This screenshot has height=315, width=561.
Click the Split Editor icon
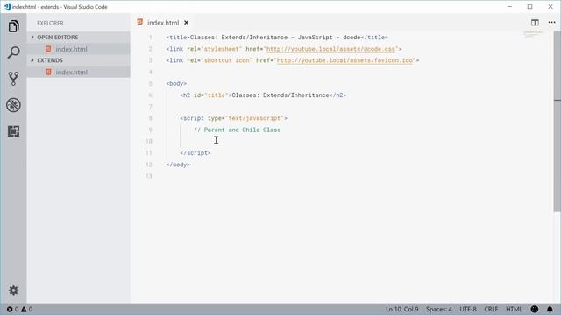[535, 23]
